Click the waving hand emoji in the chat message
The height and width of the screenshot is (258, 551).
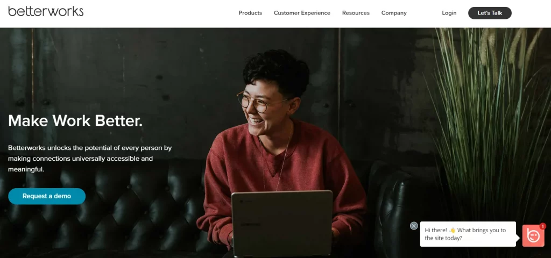tap(452, 230)
